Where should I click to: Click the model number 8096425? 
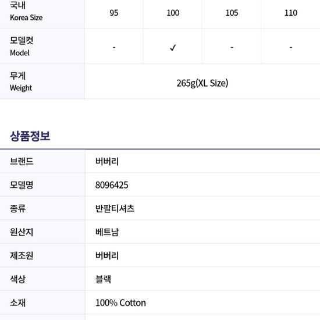coord(112,185)
